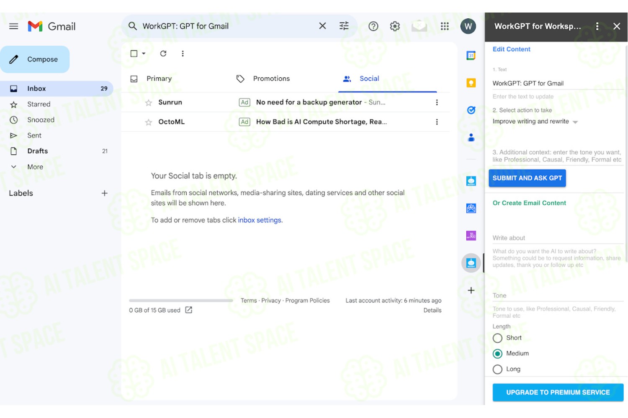This screenshot has height=418, width=628.
Task: Create a new label with the plus icon
Action: click(x=105, y=193)
